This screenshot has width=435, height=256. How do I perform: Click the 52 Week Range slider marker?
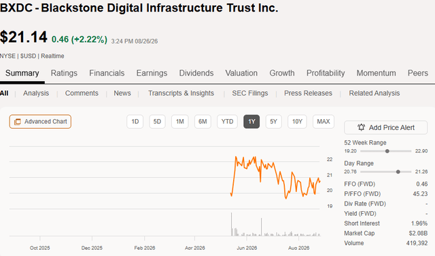pos(387,151)
